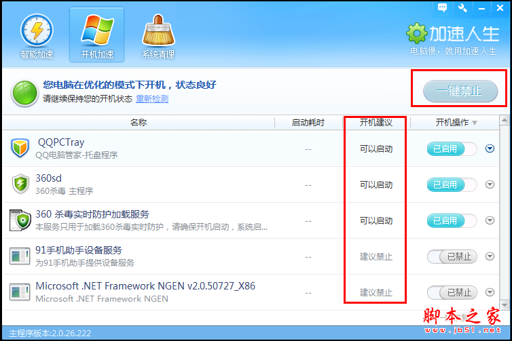Minimize the window
The width and height of the screenshot is (512, 341).
coord(481,9)
